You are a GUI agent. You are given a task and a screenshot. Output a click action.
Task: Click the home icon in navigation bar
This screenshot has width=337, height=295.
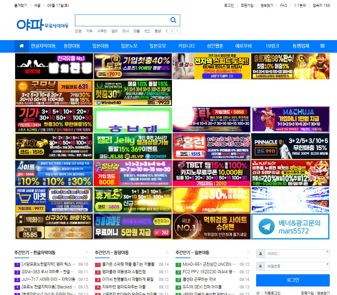(x=22, y=46)
